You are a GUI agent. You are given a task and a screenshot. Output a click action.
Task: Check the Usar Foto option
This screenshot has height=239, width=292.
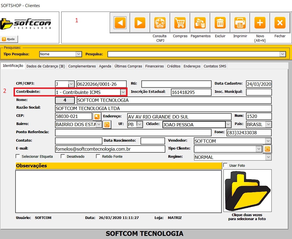(225, 165)
